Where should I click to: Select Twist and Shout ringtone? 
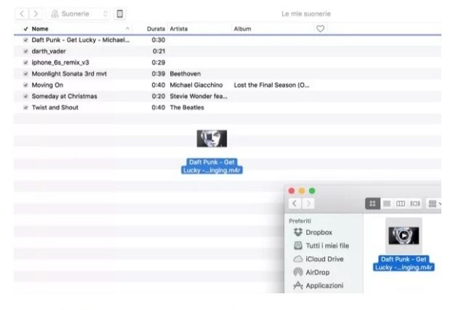pos(228,107)
